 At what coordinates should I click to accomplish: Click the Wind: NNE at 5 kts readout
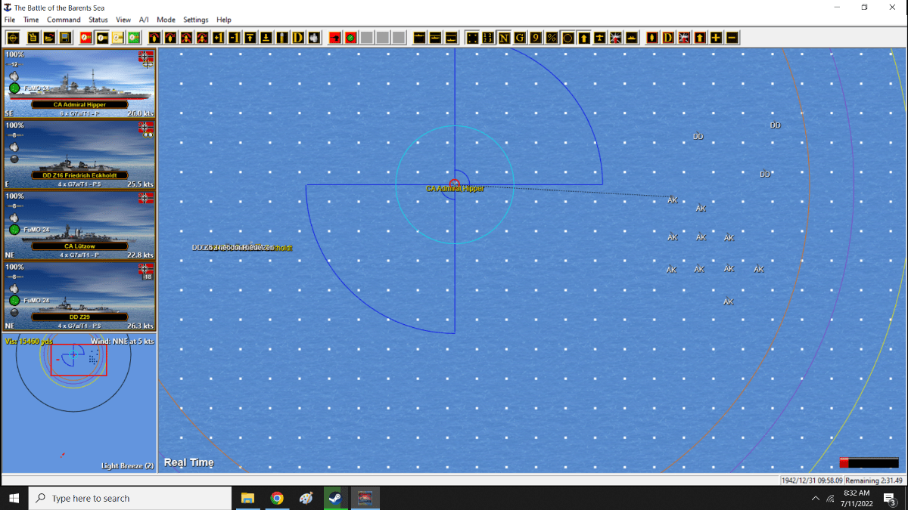(x=122, y=342)
